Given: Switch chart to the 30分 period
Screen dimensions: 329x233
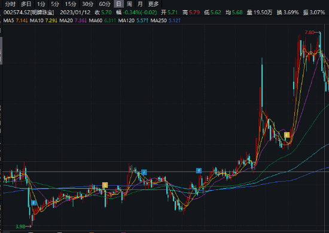Looking at the screenshot, I should click(x=87, y=4).
